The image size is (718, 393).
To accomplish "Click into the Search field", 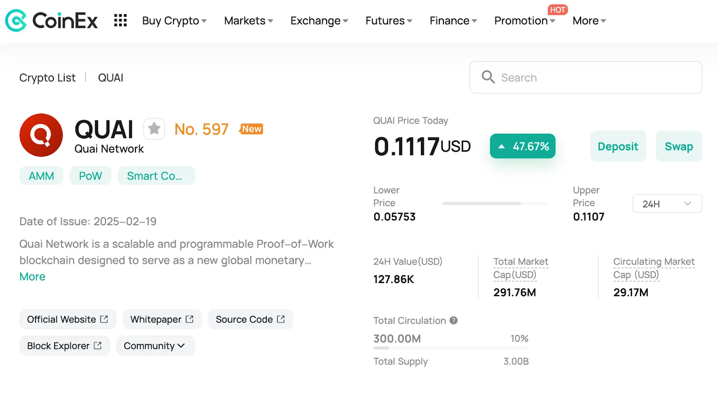I will click(x=586, y=77).
